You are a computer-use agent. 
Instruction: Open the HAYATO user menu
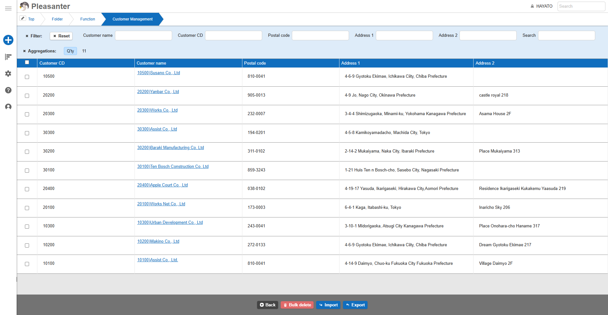(542, 6)
